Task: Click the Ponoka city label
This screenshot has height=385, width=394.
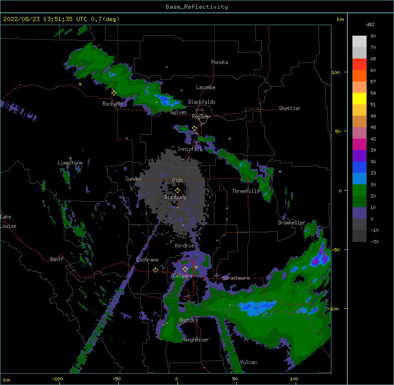Action: (219, 62)
